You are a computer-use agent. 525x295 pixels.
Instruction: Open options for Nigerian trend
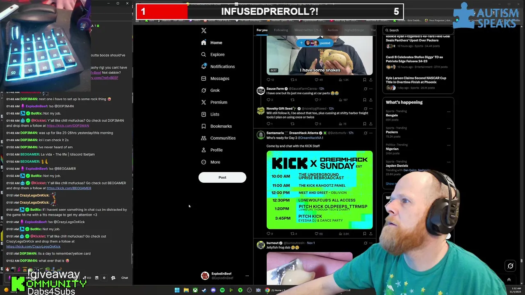(449, 145)
